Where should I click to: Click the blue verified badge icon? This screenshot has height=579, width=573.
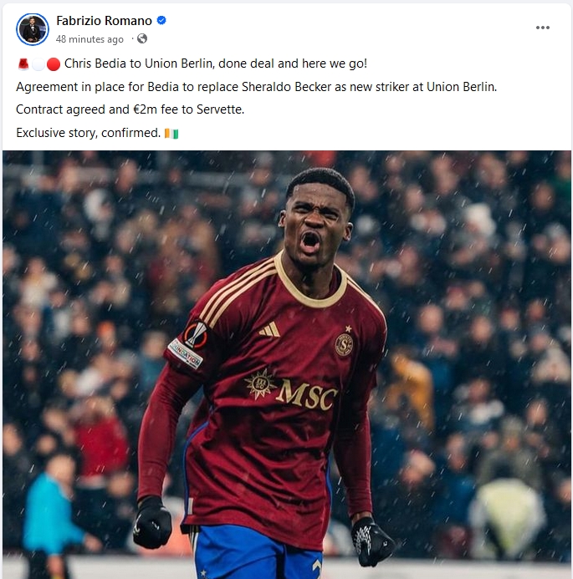161,20
